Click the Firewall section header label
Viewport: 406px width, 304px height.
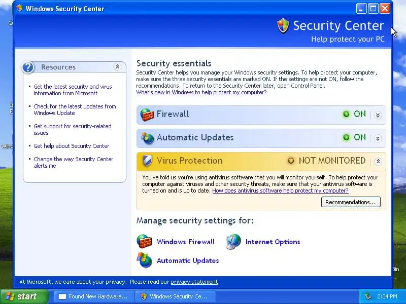(173, 114)
